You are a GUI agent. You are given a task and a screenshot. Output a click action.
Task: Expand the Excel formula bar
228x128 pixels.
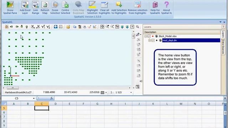pos(225,98)
